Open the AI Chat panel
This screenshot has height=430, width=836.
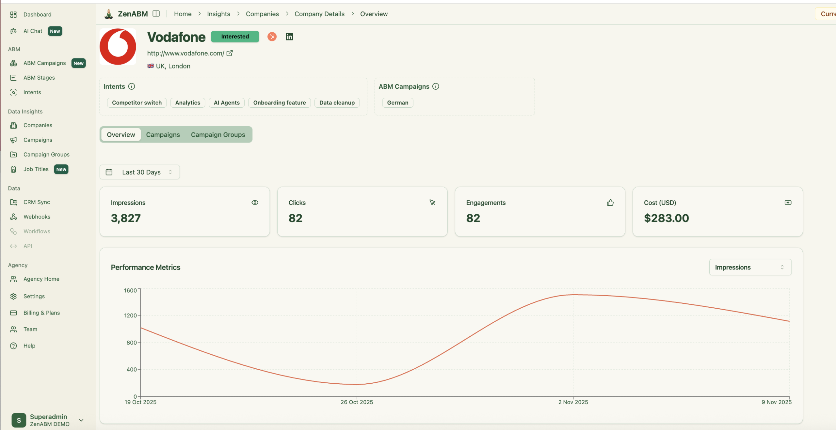33,31
